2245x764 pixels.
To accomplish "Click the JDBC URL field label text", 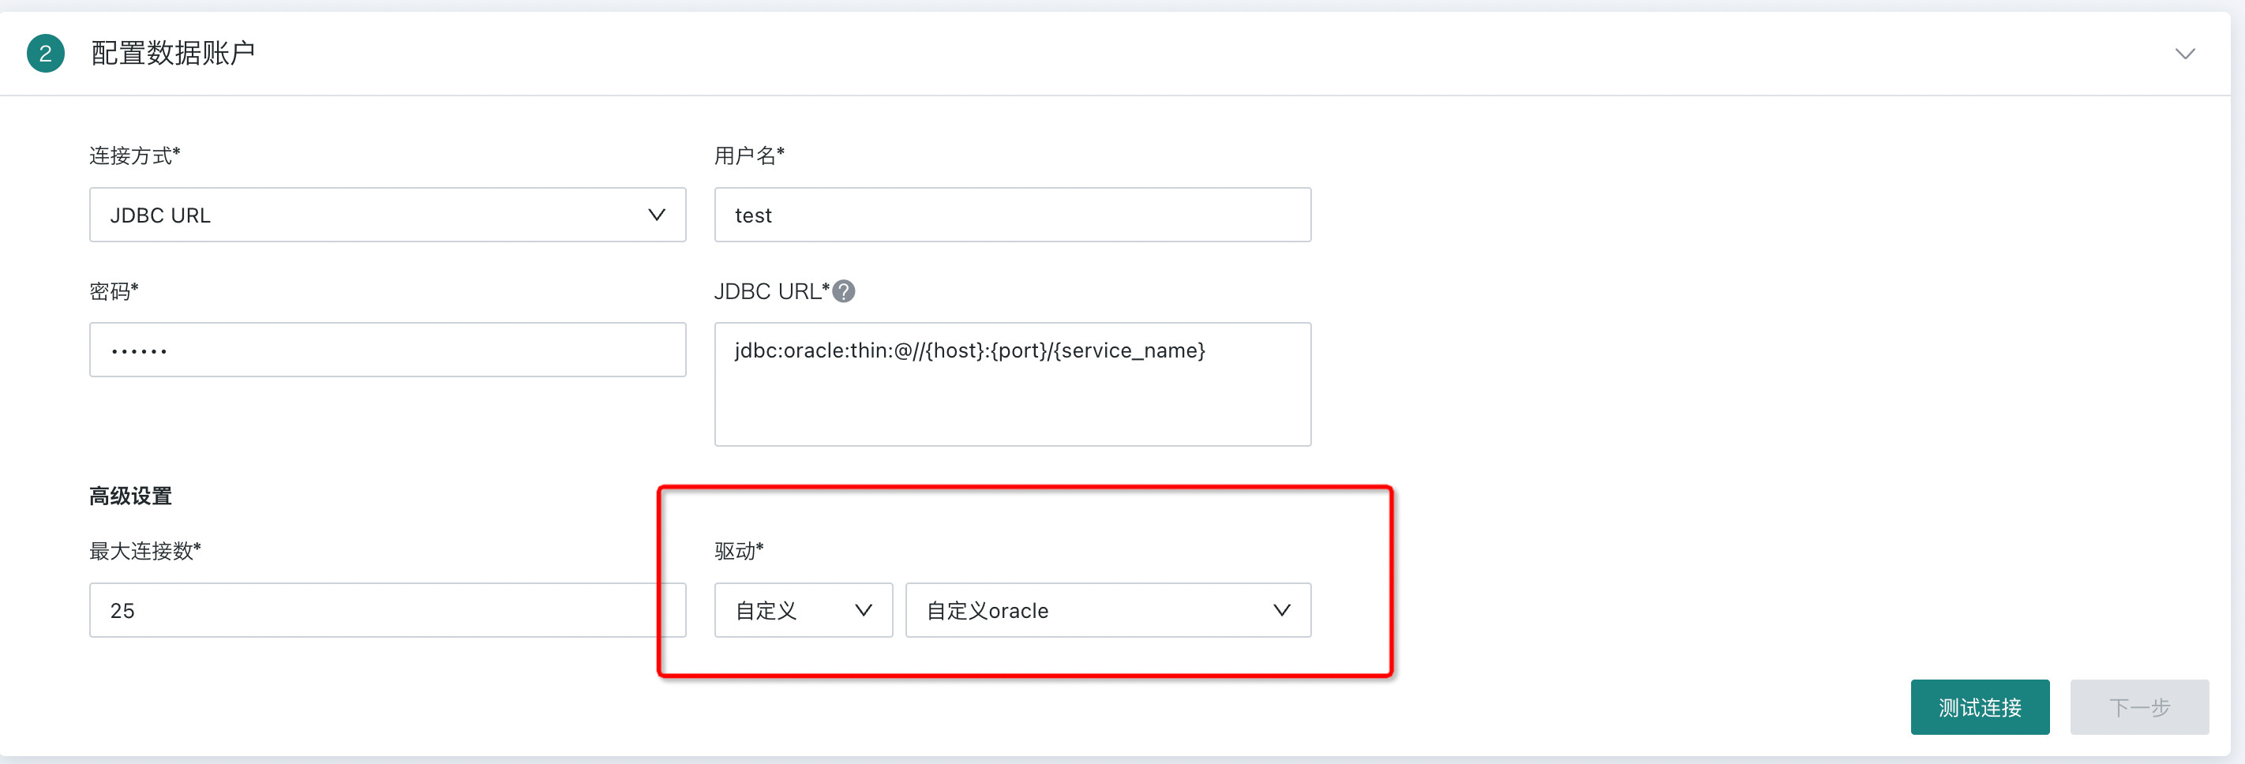I will [770, 291].
